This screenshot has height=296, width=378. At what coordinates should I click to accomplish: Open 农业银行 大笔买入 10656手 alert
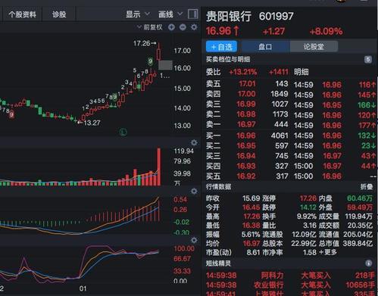(x=290, y=285)
